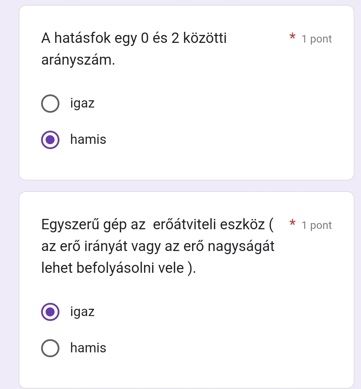
Task: Click the lavender gap between the two question cards
Action: click(x=187, y=186)
